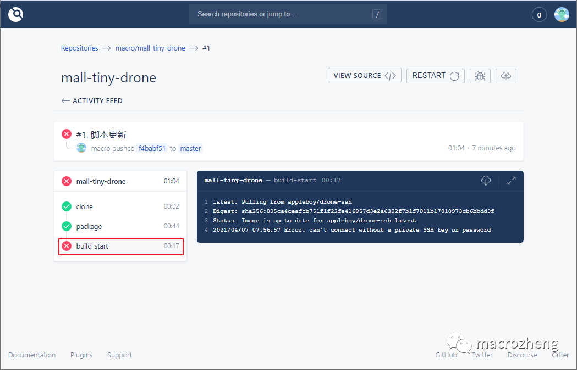Image resolution: width=577 pixels, height=370 pixels.
Task: Click the green check beside clone step
Action: pos(68,206)
